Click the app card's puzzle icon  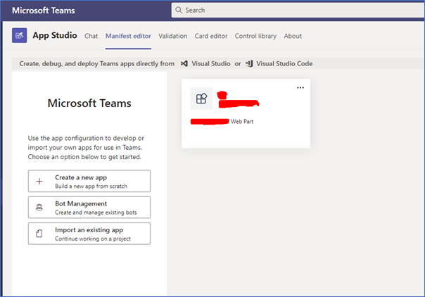201,99
